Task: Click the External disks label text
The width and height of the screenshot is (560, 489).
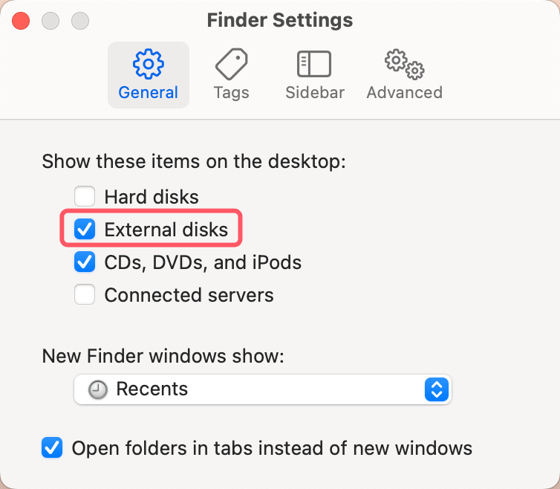Action: (x=166, y=230)
